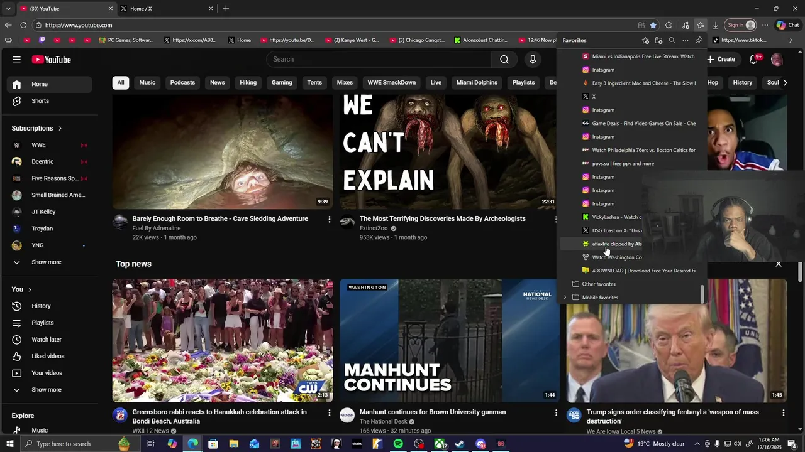Pin the Favorites panel
This screenshot has height=452, width=805.
tap(699, 40)
